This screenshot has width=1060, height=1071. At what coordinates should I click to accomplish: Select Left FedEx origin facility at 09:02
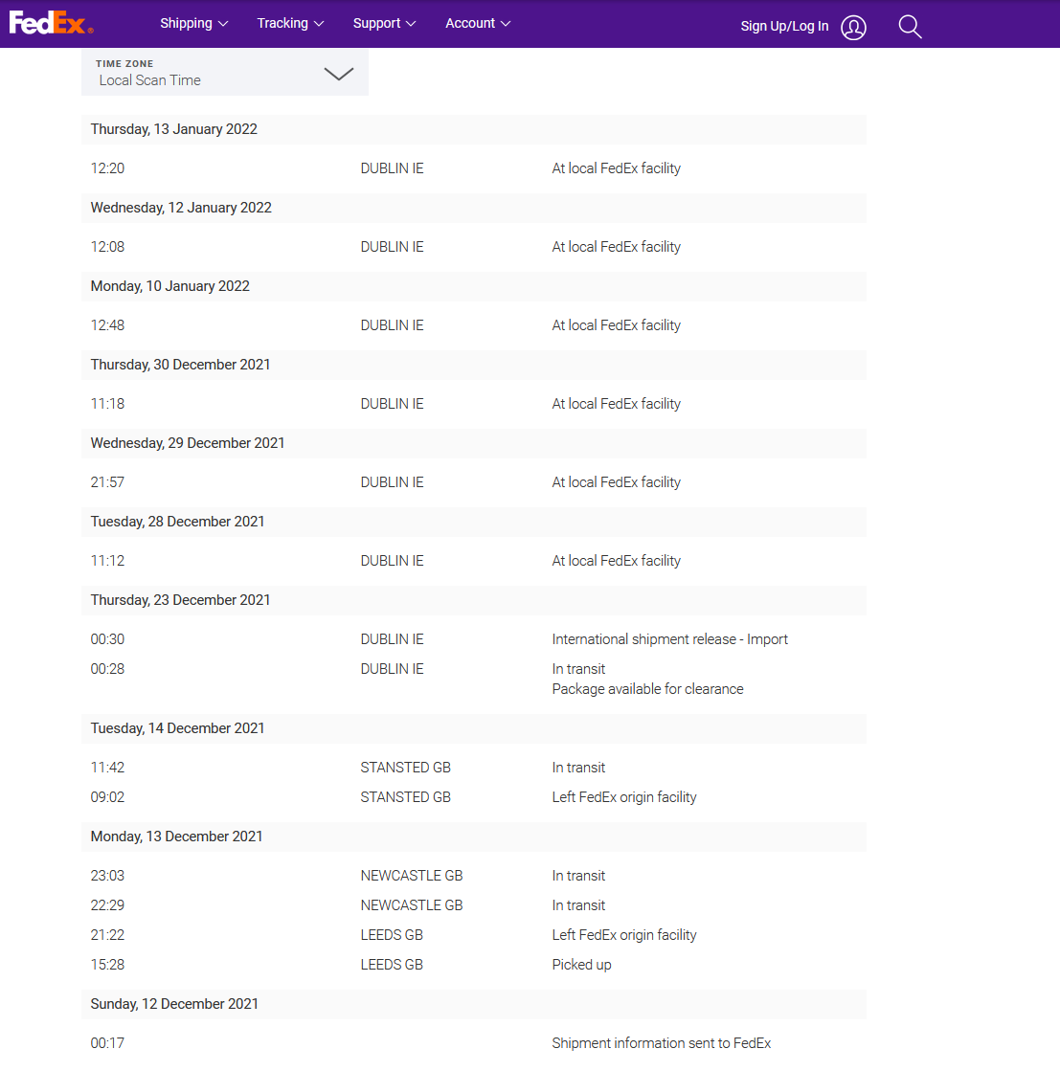click(x=624, y=797)
